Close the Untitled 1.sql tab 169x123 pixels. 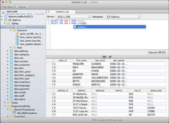[x=49, y=12]
